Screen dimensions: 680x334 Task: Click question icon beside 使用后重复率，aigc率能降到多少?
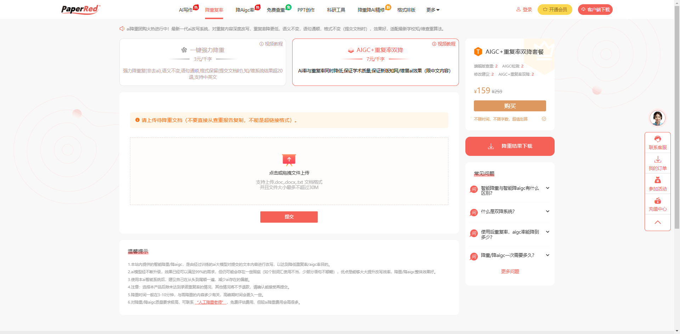474,233
